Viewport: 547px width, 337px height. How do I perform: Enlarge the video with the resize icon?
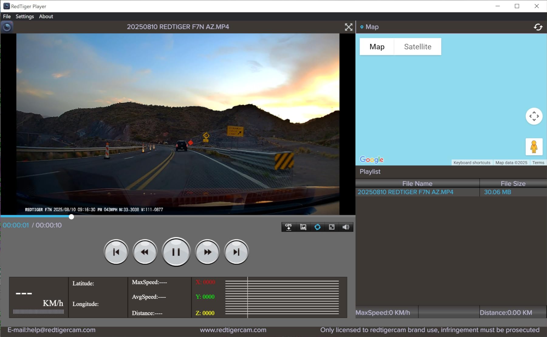(x=331, y=227)
